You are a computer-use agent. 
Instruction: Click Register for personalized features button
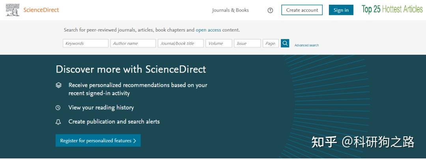click(x=98, y=141)
